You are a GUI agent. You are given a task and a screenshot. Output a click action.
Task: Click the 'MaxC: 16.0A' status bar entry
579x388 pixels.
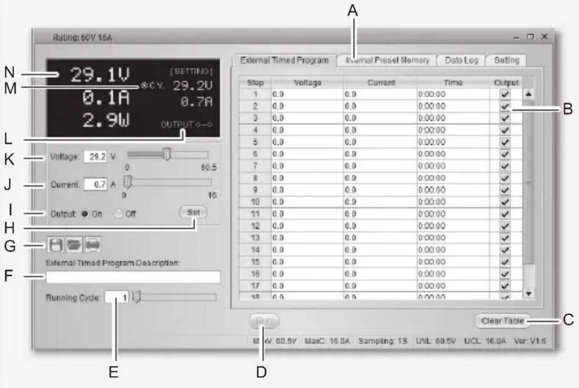tap(328, 341)
